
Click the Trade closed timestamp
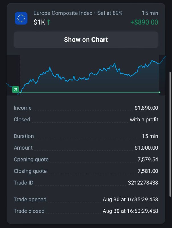[x=130, y=211]
